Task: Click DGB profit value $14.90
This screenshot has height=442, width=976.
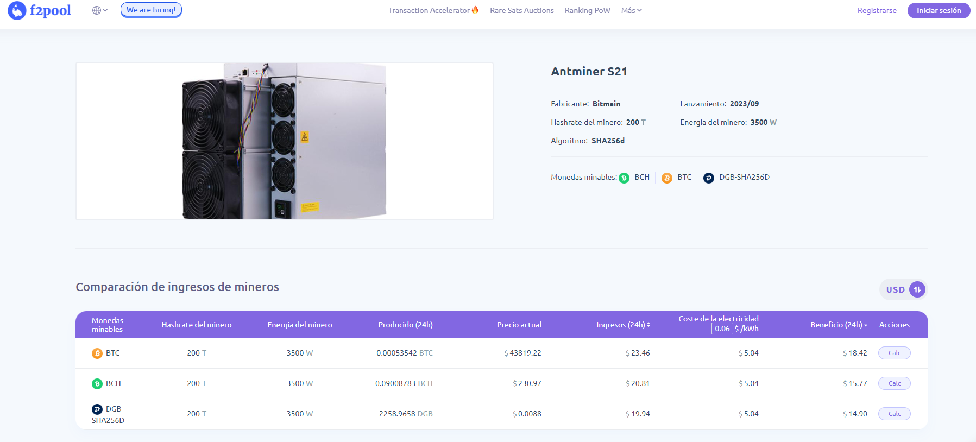Action: click(855, 414)
